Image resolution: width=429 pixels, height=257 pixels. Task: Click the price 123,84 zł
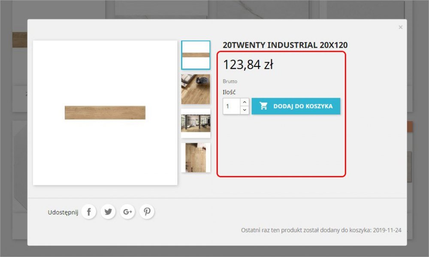248,65
